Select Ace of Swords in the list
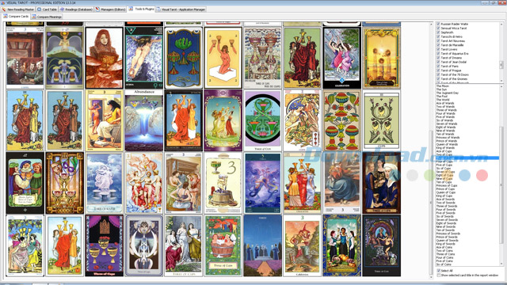Screen dimensions: 507x285 (445, 199)
